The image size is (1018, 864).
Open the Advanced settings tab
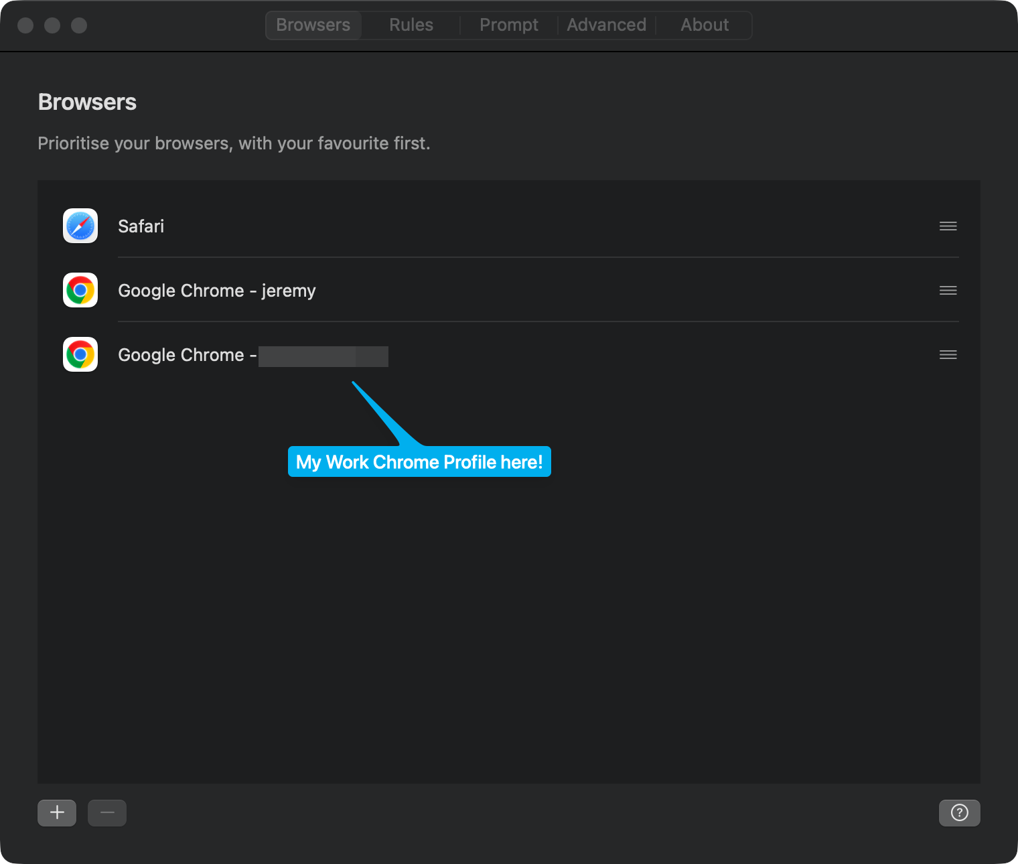click(x=606, y=25)
